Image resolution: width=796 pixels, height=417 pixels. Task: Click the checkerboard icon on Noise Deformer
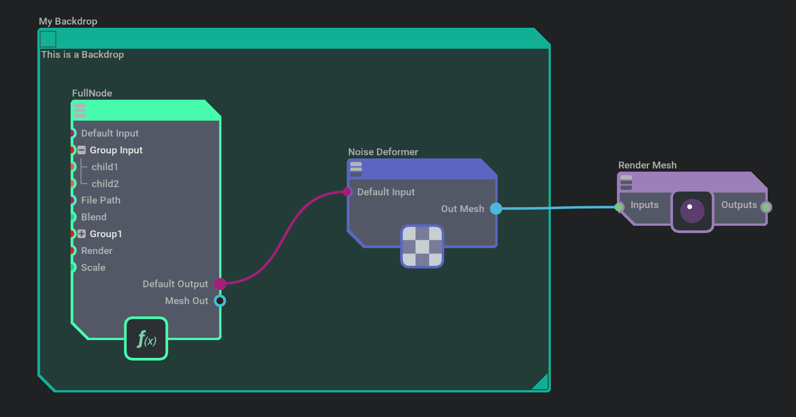click(421, 247)
